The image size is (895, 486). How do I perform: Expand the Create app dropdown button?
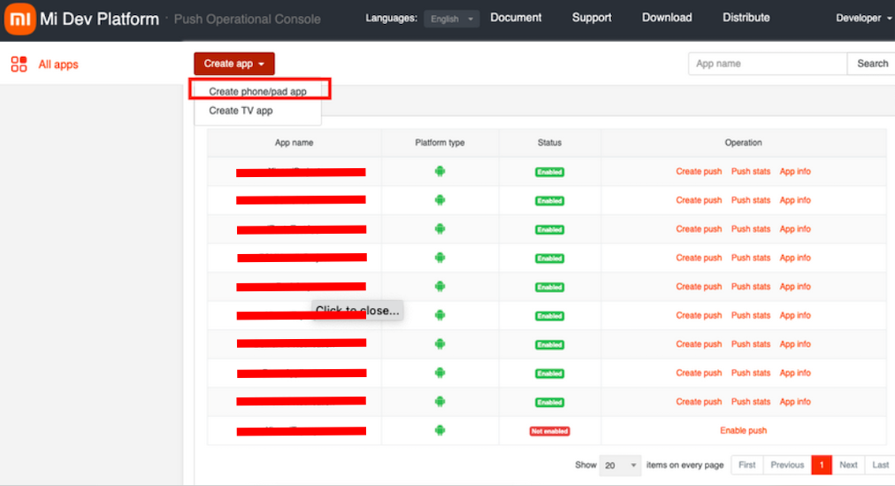click(234, 64)
